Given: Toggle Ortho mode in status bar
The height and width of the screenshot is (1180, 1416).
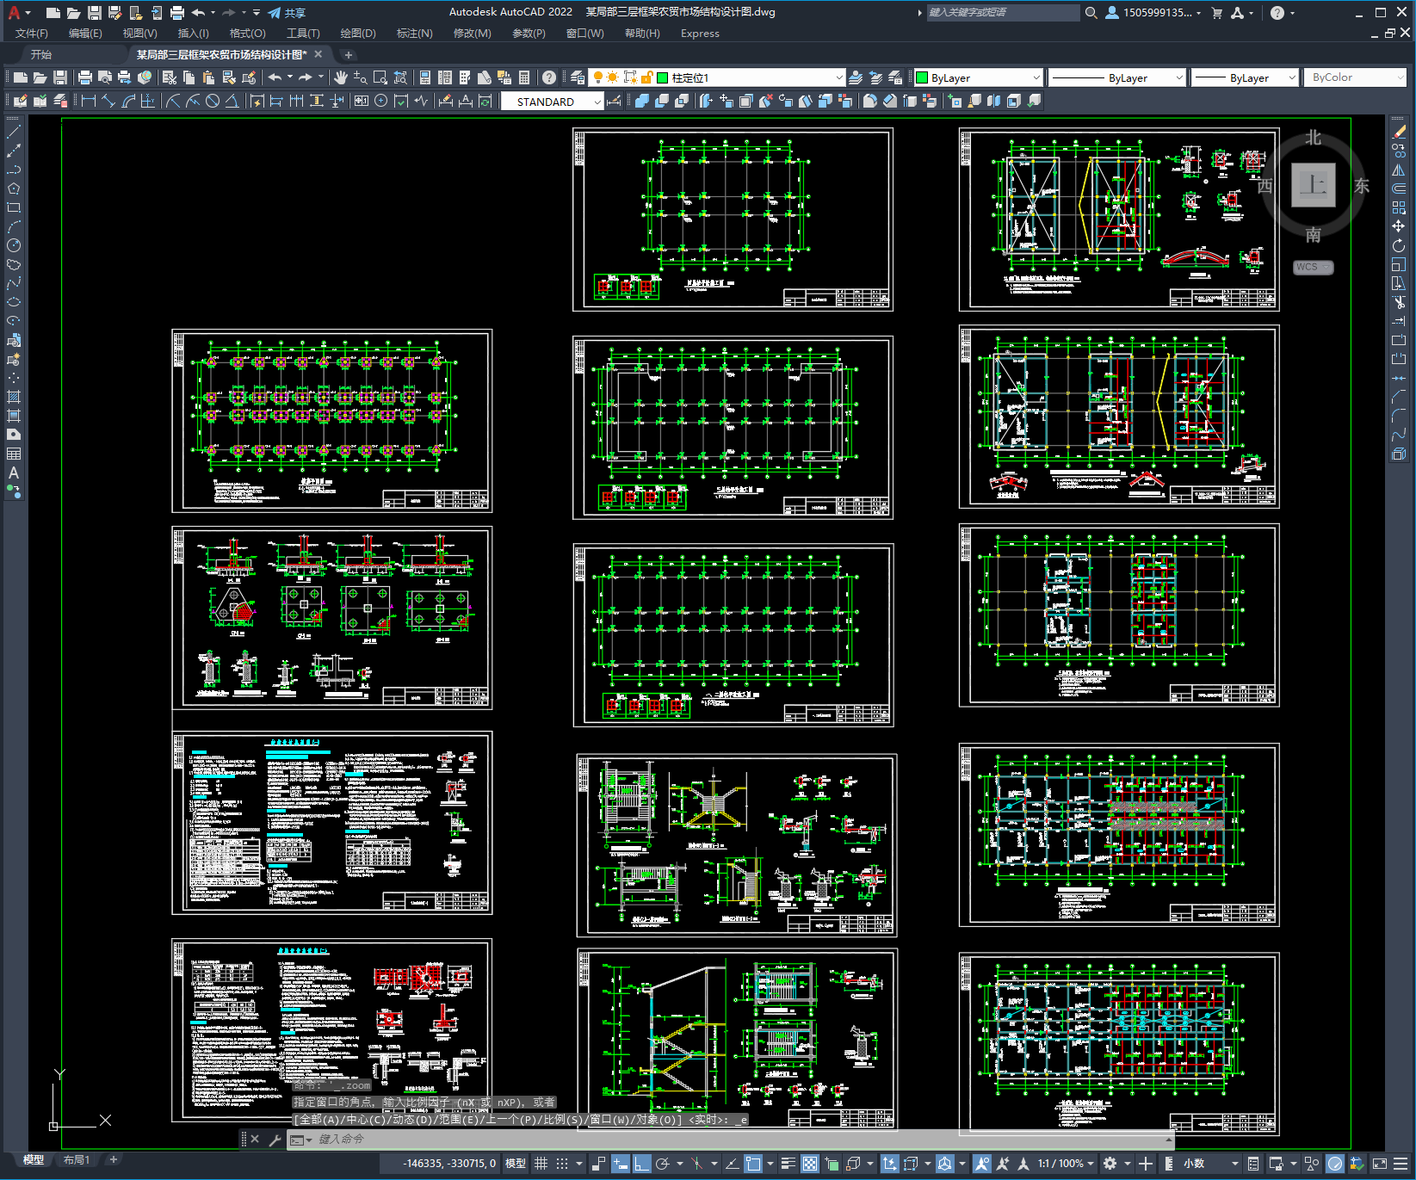Looking at the screenshot, I should (x=642, y=1164).
